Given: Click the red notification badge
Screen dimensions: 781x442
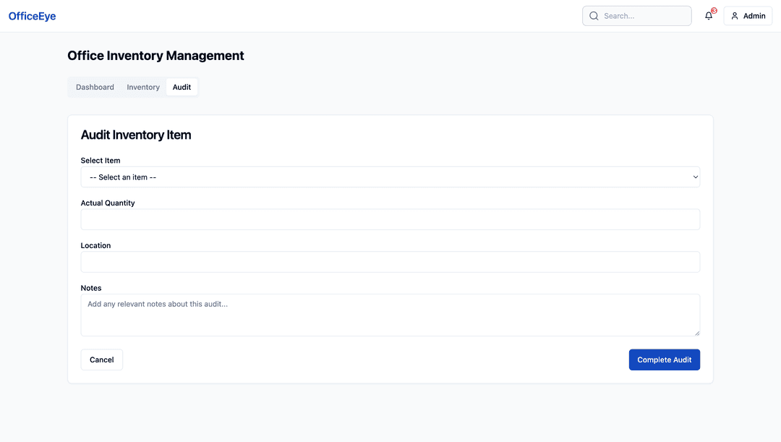Looking at the screenshot, I should (713, 10).
